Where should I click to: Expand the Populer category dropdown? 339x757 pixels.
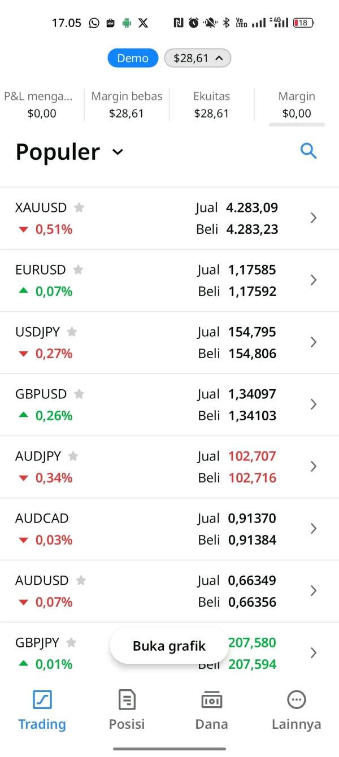tap(118, 152)
